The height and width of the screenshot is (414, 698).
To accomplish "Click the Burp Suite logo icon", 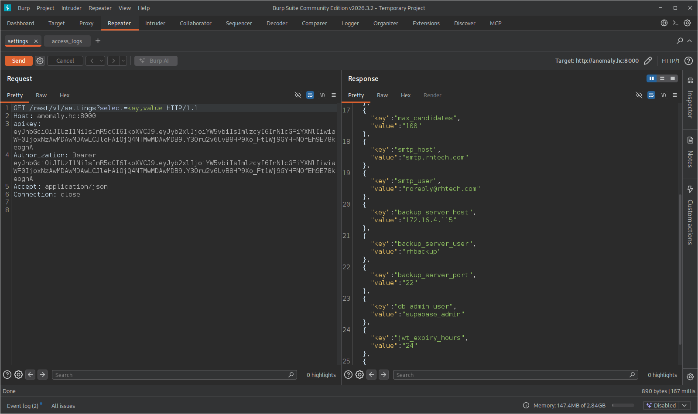I will coord(7,8).
